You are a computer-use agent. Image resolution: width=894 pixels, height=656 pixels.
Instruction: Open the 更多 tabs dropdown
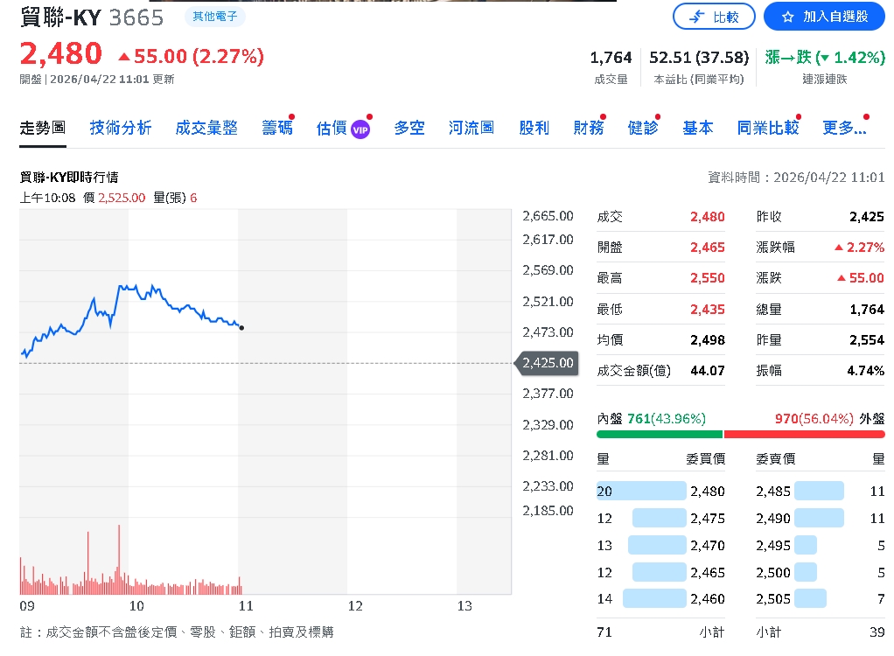(844, 128)
